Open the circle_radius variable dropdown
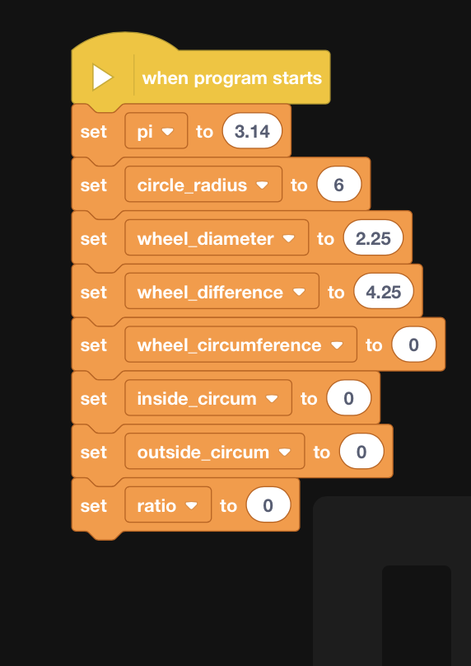471x666 pixels. (x=203, y=185)
